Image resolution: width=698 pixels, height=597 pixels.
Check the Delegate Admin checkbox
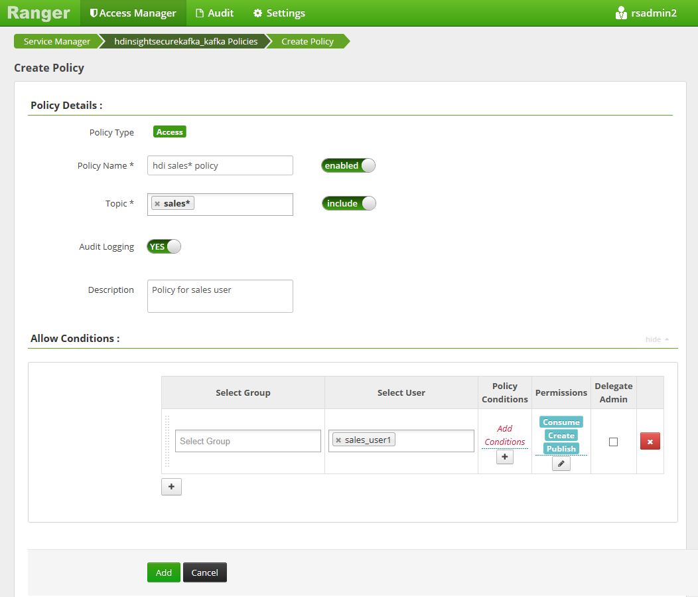click(614, 442)
